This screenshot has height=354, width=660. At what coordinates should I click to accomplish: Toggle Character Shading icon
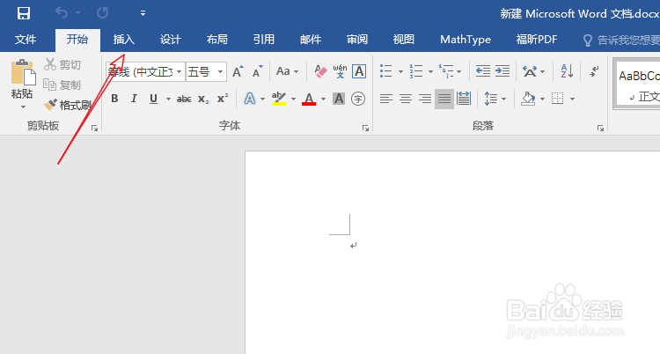tap(339, 99)
